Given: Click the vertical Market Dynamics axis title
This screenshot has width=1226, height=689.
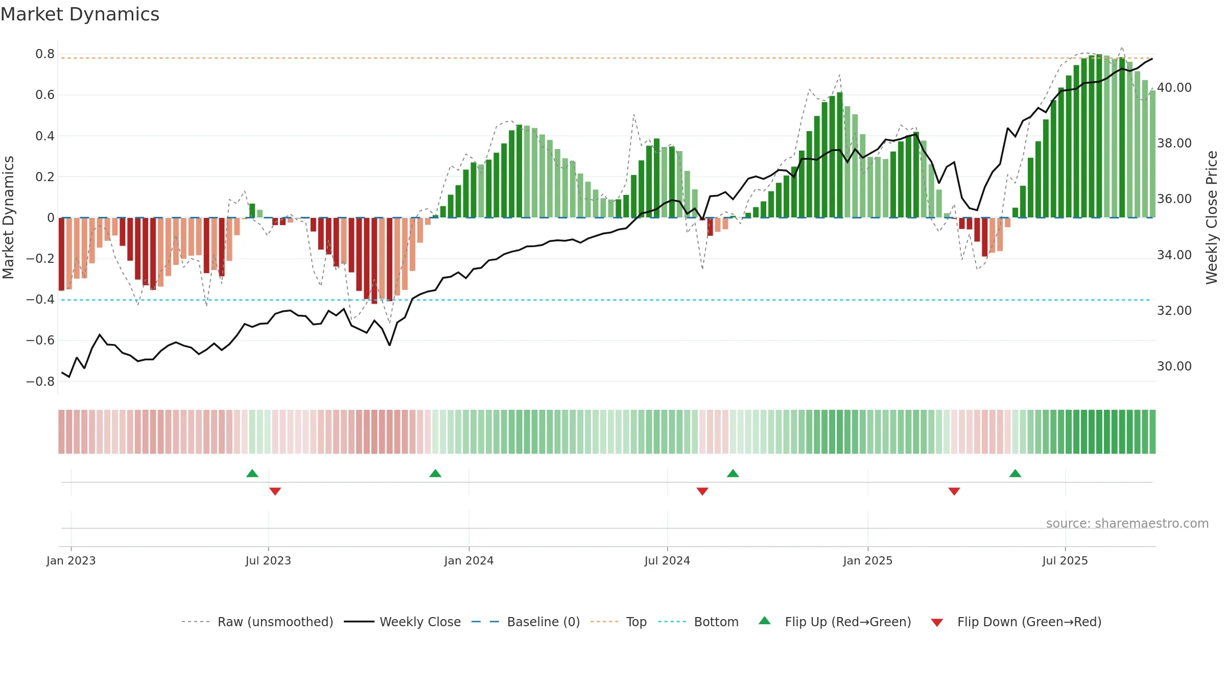Looking at the screenshot, I should (8, 217).
